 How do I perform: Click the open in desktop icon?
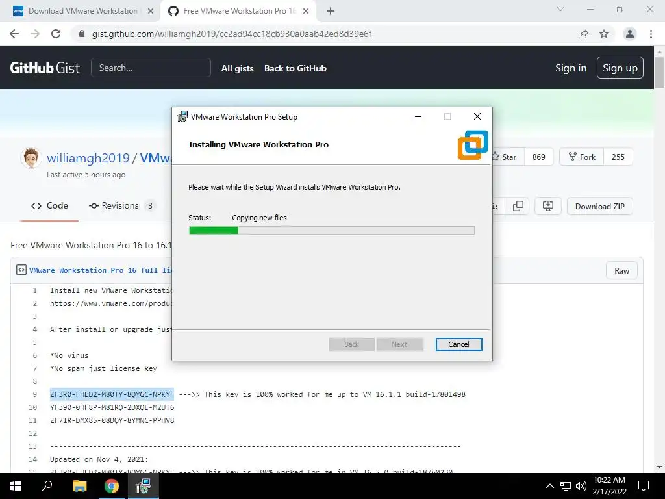(x=548, y=206)
